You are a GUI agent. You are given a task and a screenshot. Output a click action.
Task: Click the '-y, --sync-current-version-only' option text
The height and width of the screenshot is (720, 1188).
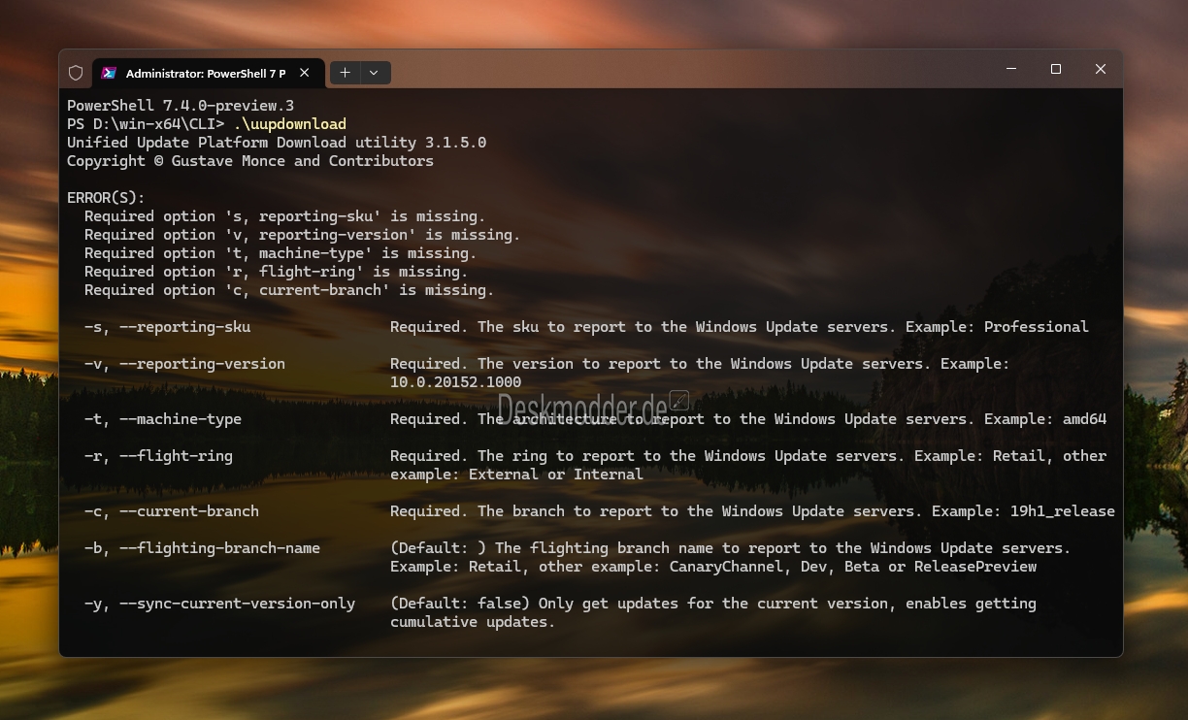(219, 604)
